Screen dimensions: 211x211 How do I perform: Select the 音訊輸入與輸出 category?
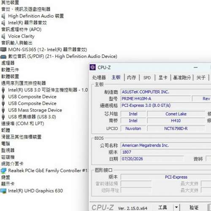coord(17,43)
